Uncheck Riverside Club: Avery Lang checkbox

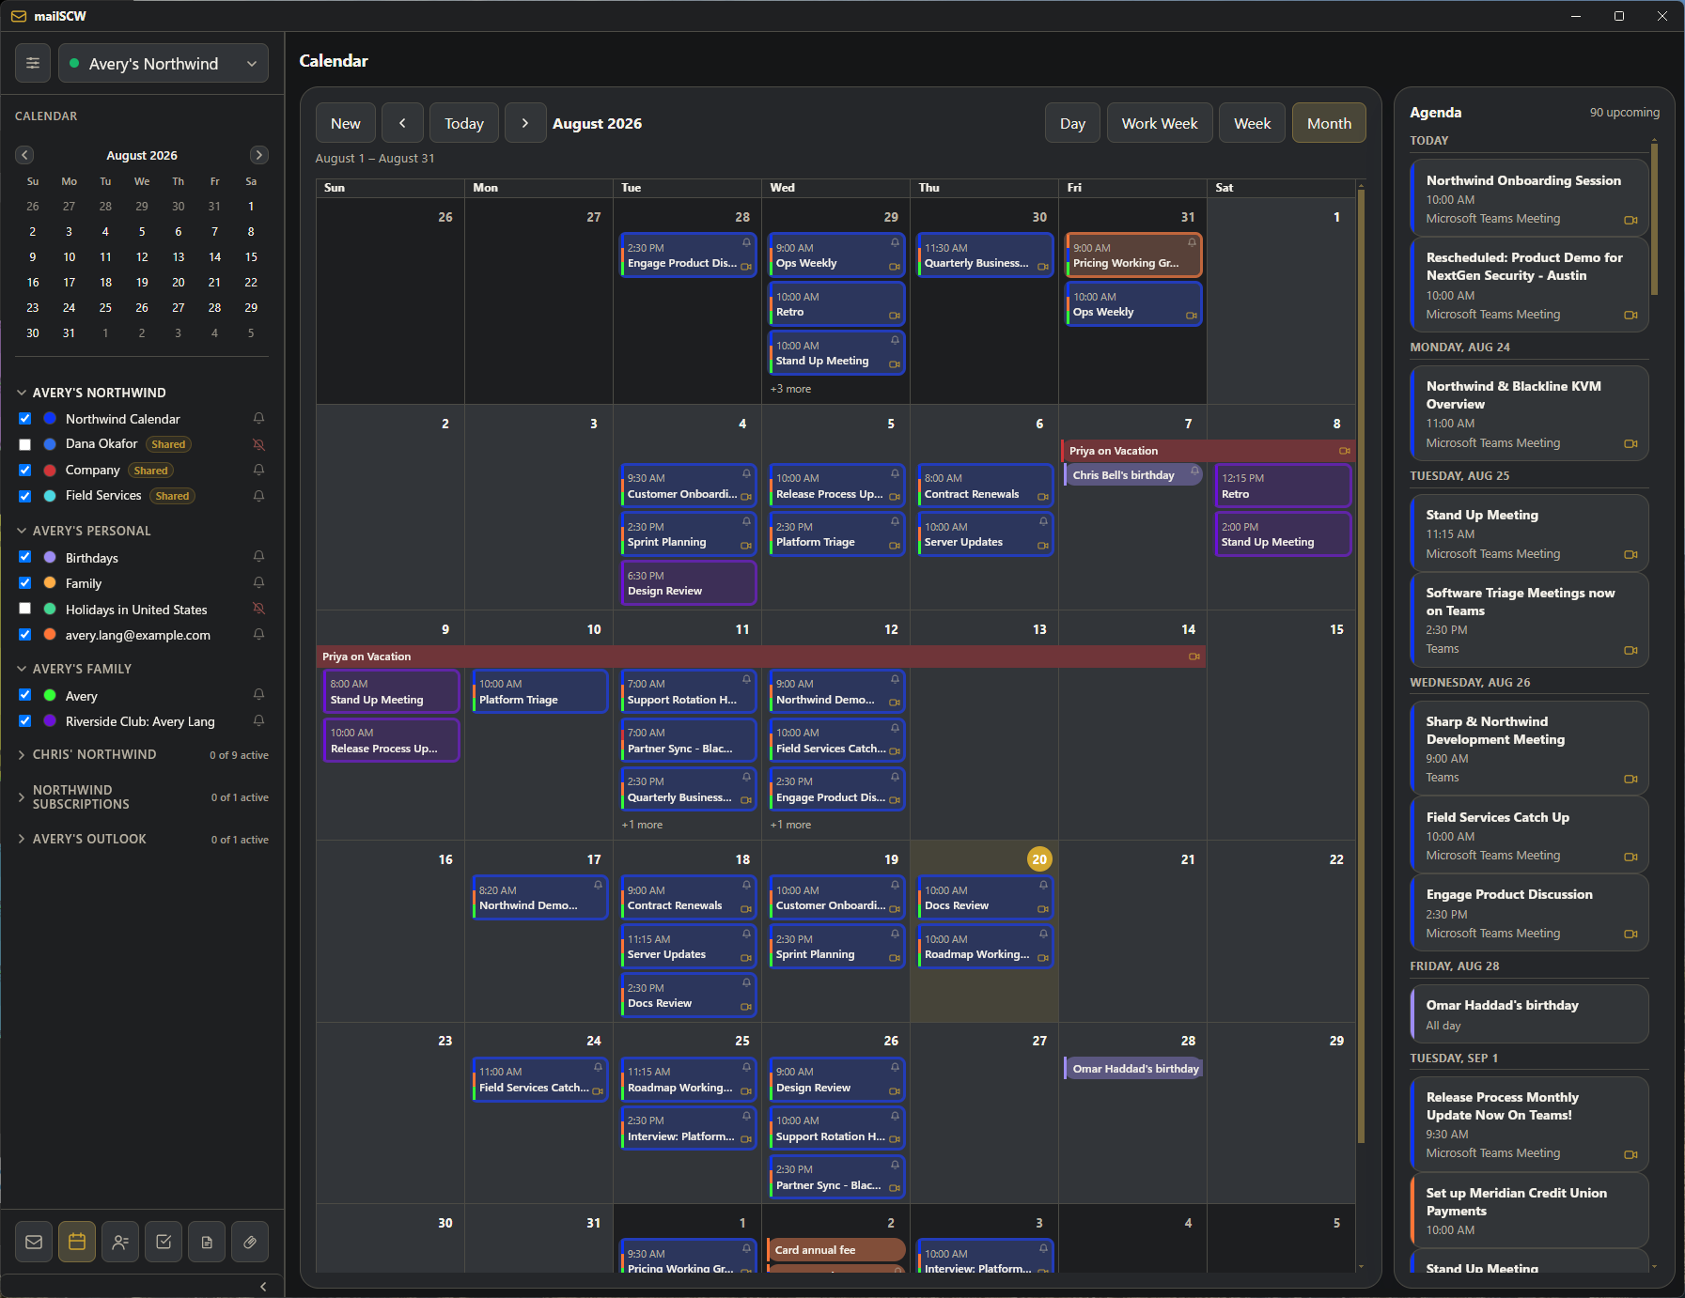tap(25, 721)
